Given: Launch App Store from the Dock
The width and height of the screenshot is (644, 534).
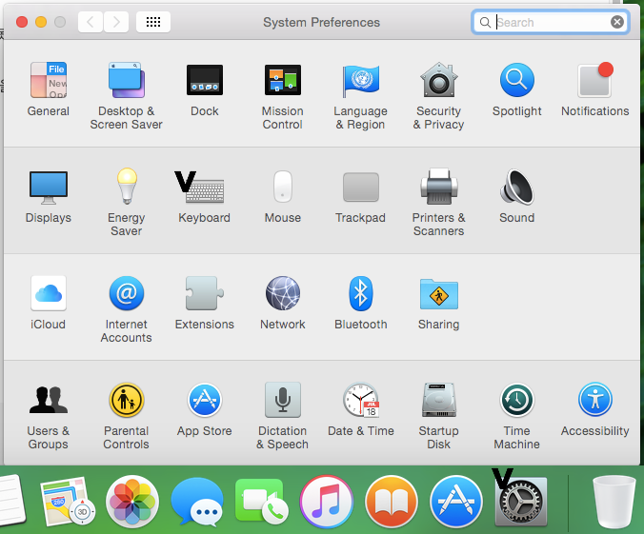Looking at the screenshot, I should click(x=456, y=502).
